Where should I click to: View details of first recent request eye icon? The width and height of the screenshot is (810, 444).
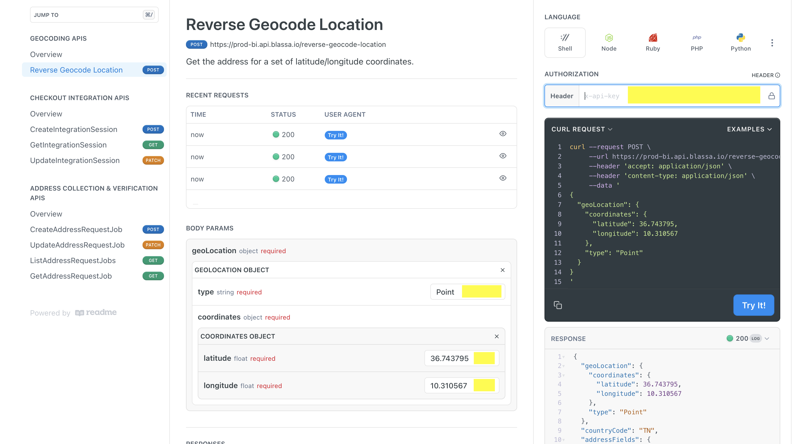[502, 134]
